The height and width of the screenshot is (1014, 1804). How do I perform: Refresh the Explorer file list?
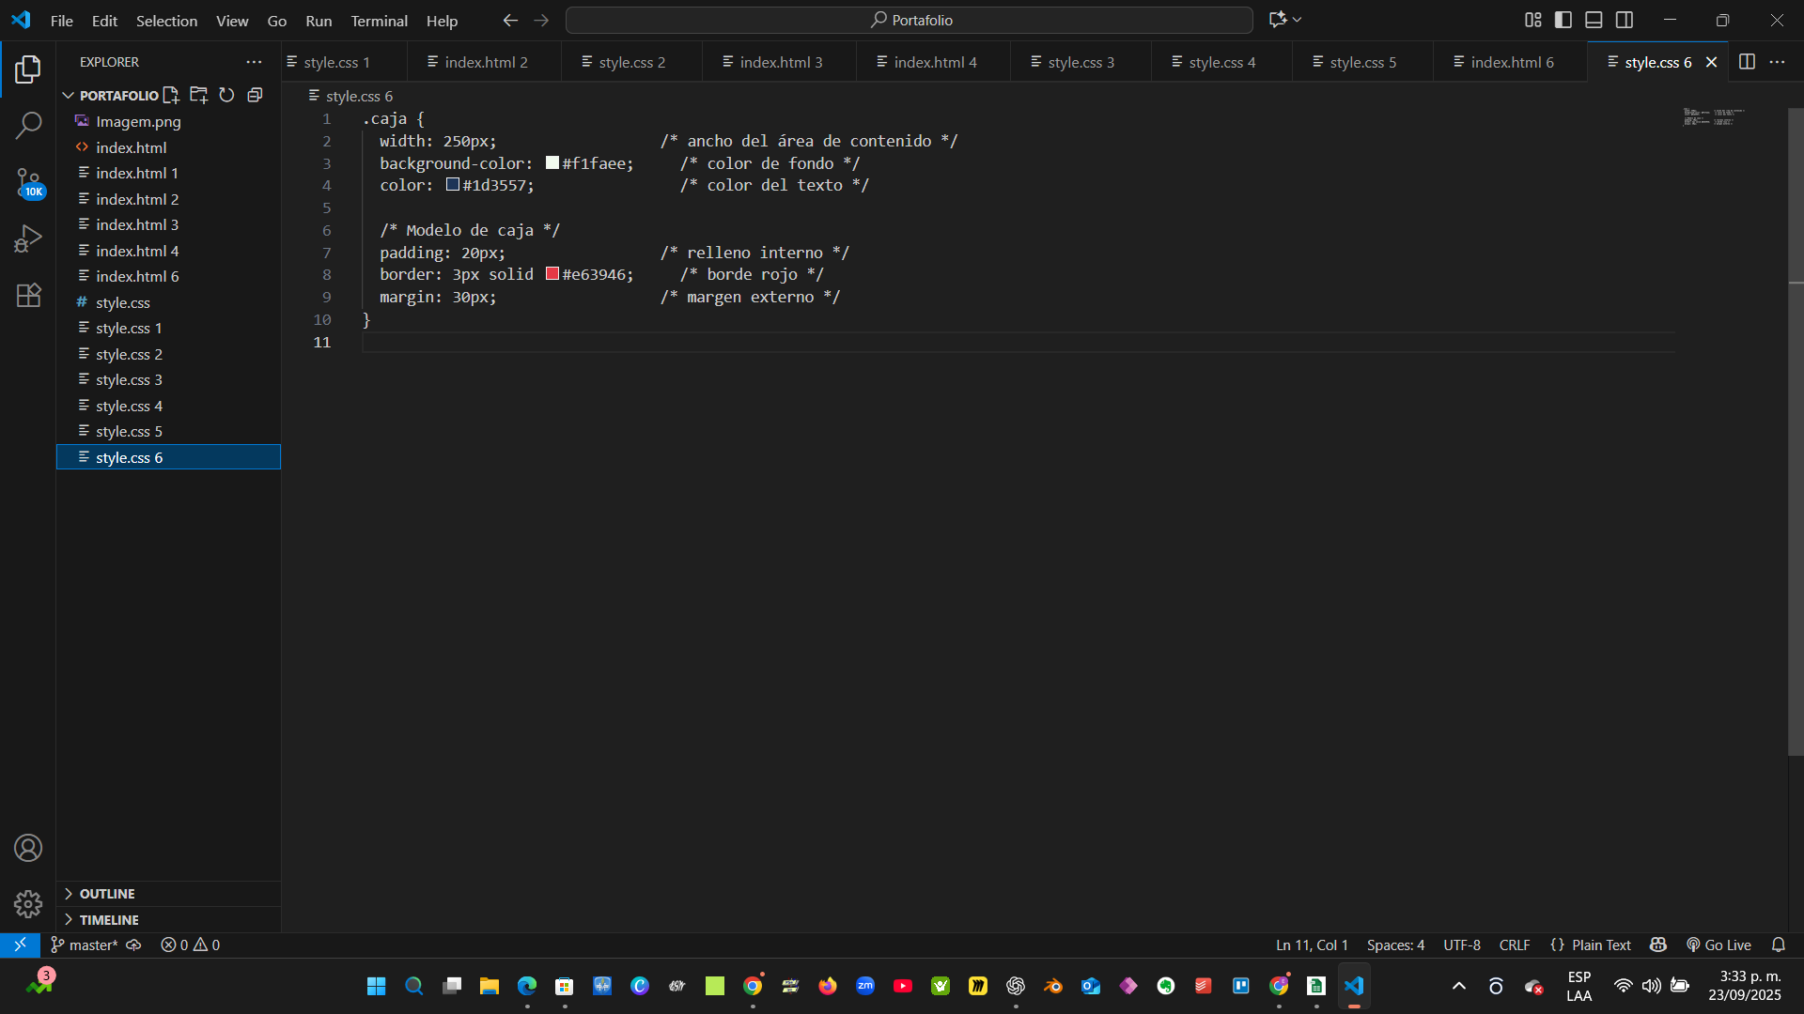coord(226,95)
